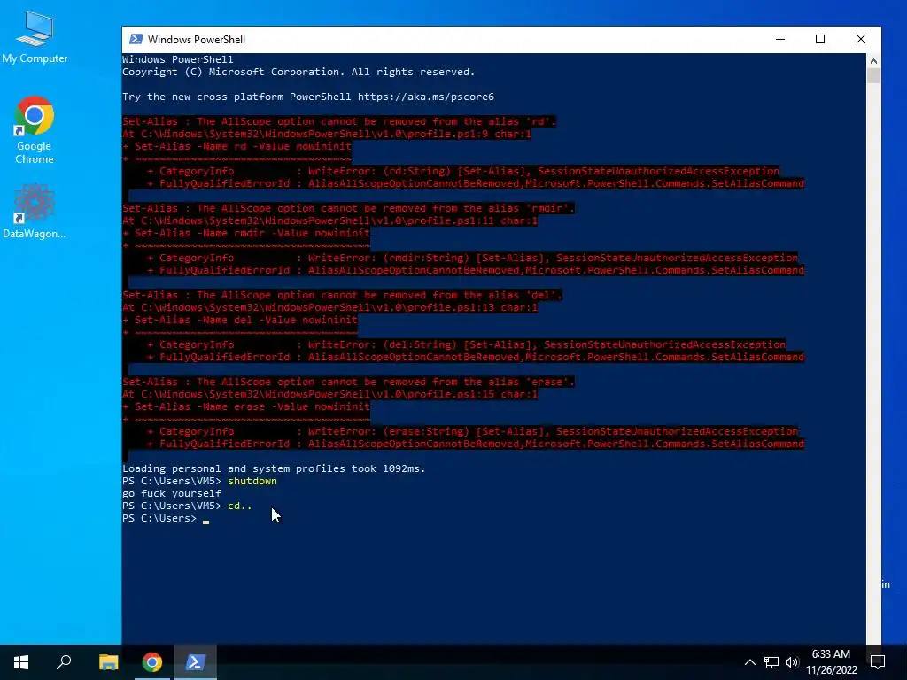Click 'Set-Alias -Name erase -Value nowininit' line
Screen dimensions: 907x680
pos(246,406)
